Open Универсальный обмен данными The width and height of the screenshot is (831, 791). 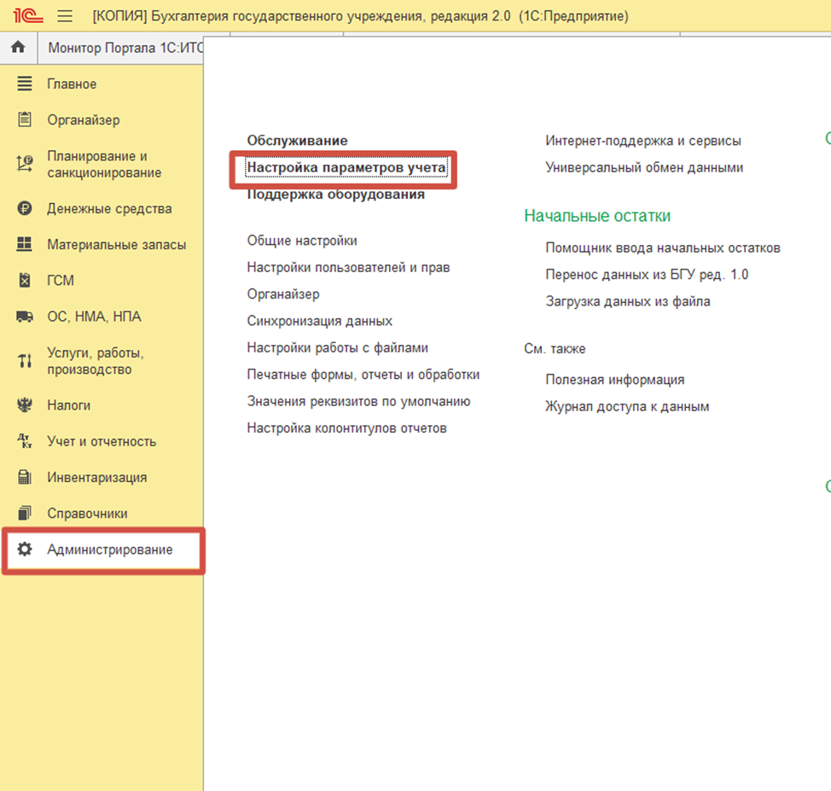(644, 167)
